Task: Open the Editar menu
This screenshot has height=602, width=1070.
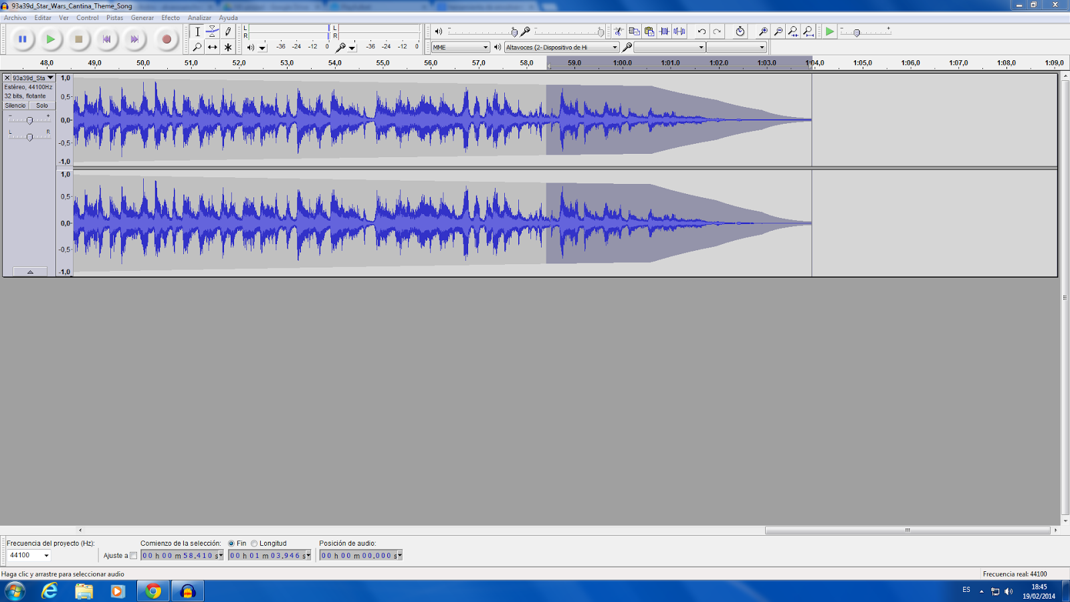Action: click(43, 18)
